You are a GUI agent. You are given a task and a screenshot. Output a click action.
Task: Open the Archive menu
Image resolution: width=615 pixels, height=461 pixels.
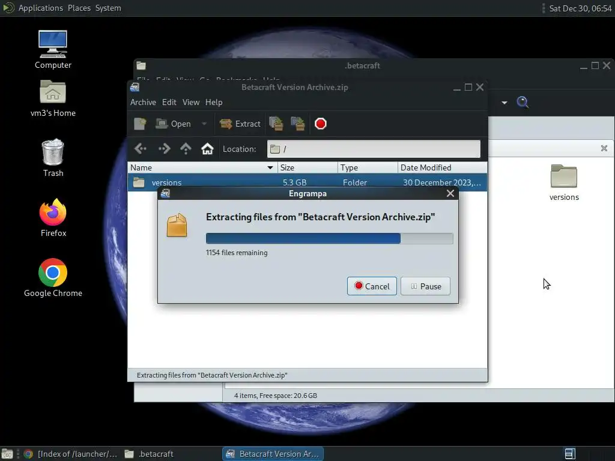coord(143,102)
